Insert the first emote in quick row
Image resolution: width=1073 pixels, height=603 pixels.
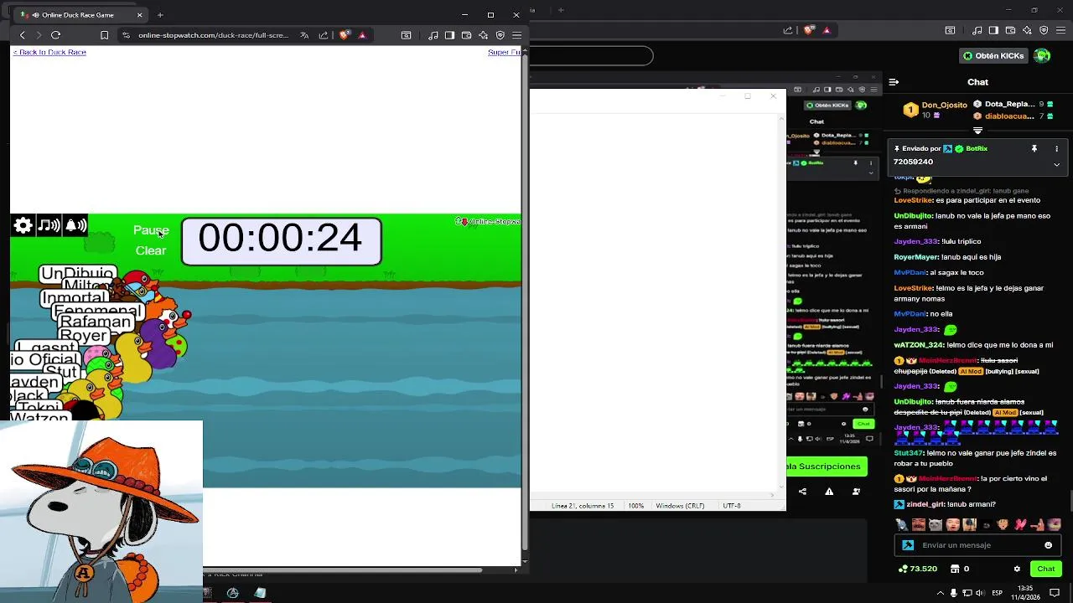901,525
